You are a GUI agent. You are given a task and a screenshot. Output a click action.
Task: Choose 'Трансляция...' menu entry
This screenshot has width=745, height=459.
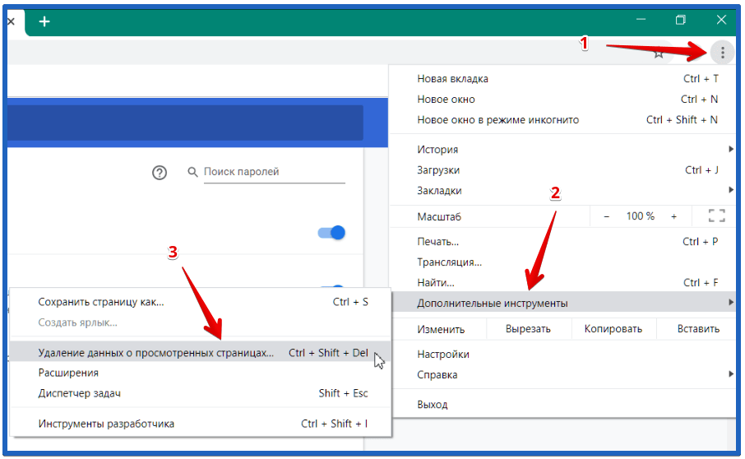[x=562, y=262]
